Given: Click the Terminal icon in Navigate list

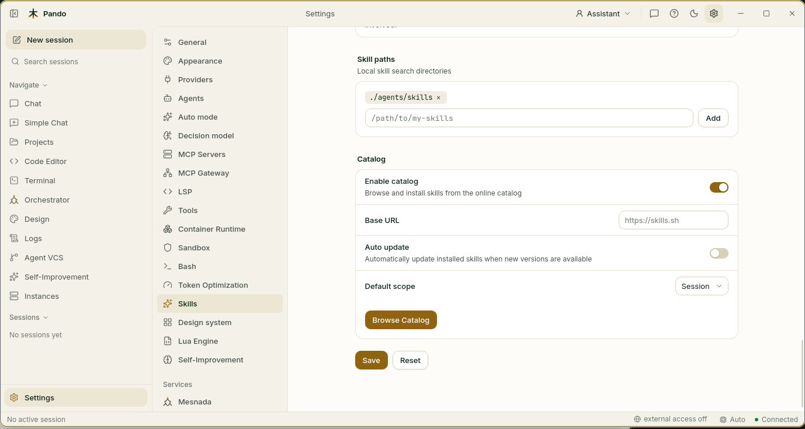Looking at the screenshot, I should click(x=14, y=180).
